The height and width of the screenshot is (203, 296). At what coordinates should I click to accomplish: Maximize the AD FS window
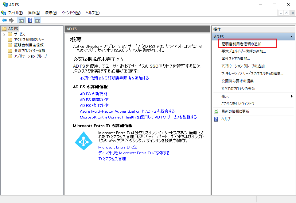(x=275, y=5)
